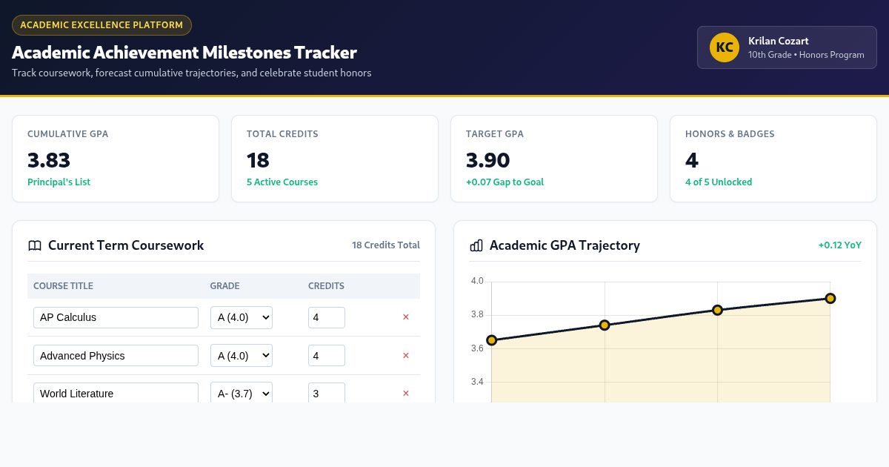Click the 3.4 y-axis label on chart
This screenshot has height=467, width=889.
point(476,382)
